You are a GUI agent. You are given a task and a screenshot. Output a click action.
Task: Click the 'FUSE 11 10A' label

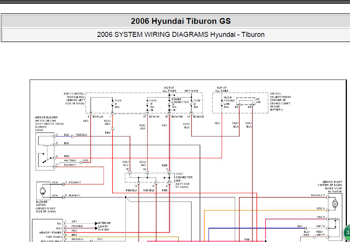pos(118,104)
